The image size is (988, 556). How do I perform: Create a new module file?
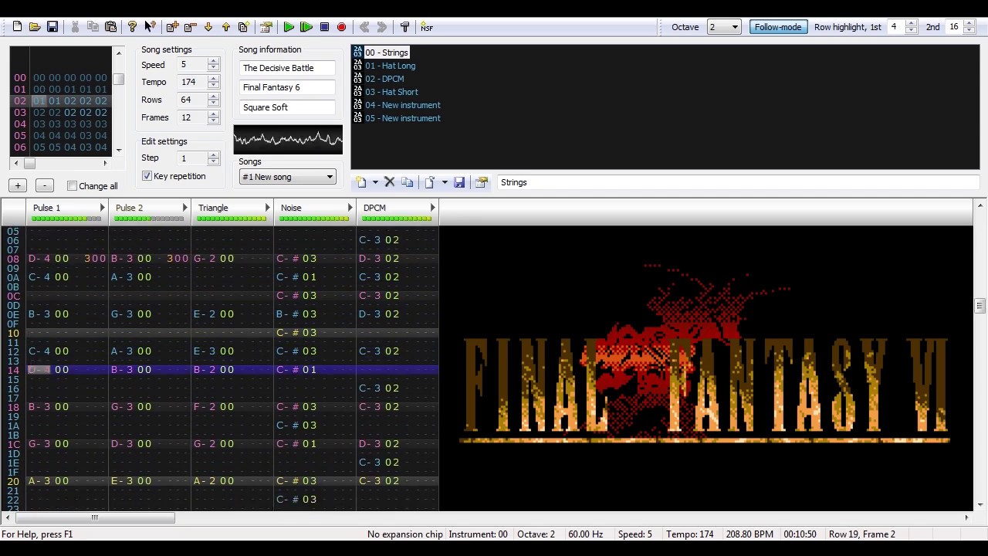[17, 27]
